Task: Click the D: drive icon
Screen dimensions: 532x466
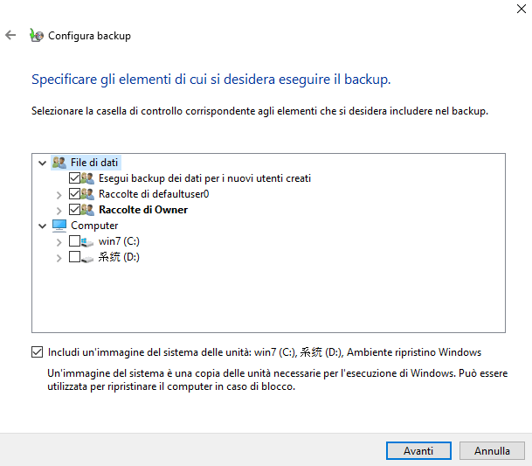Action: coord(88,257)
